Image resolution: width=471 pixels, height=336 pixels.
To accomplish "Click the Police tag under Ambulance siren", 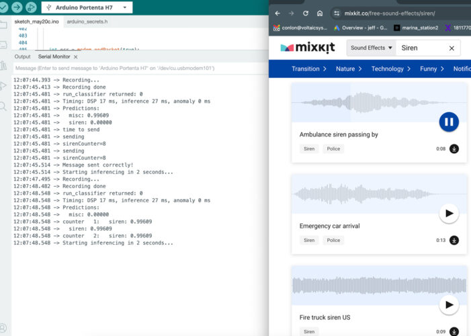I will [333, 149].
